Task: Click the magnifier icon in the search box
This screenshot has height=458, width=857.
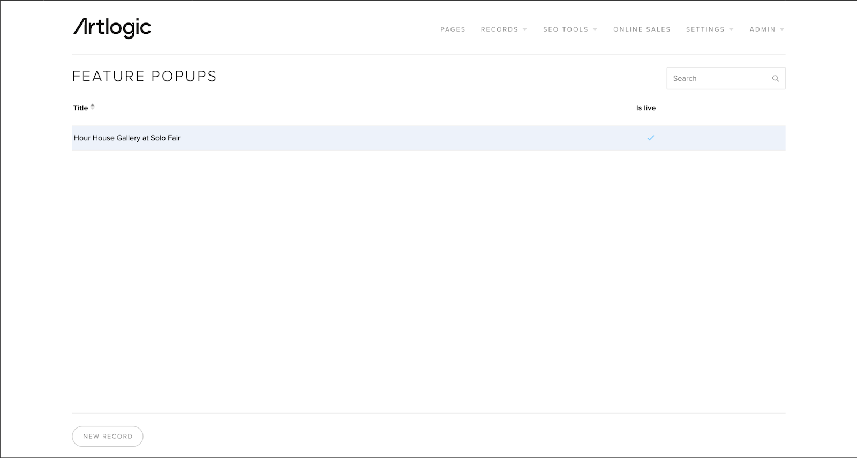Action: (775, 79)
